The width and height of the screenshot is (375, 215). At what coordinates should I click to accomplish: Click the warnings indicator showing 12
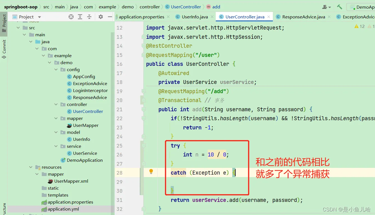(360, 26)
